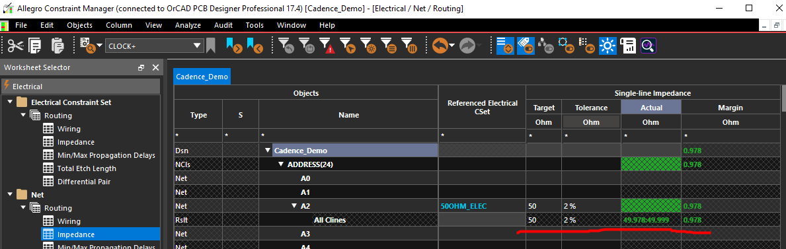Image resolution: width=786 pixels, height=249 pixels.
Task: Click the filter violations icon with red warning
Action: (327, 46)
